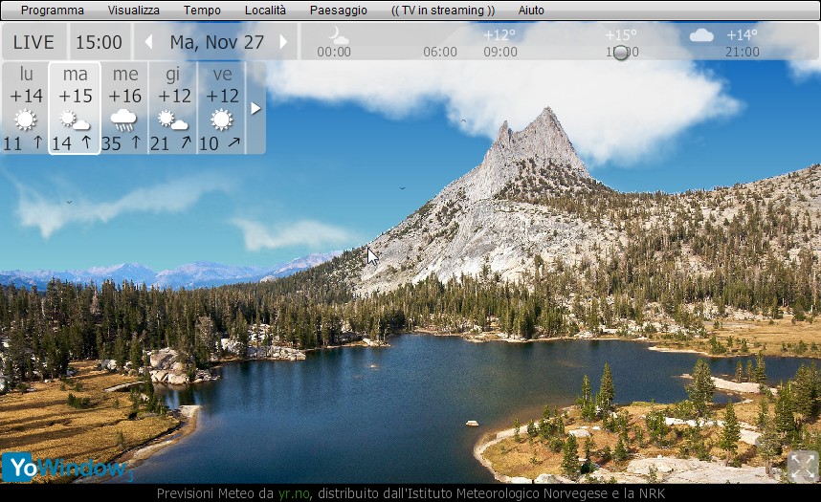This screenshot has width=821, height=502.
Task: Click the time slider handle on timeline
Action: (621, 53)
